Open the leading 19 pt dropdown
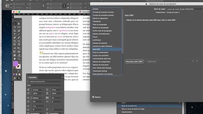This screenshot has width=203, height=114. (x=62, y=90)
